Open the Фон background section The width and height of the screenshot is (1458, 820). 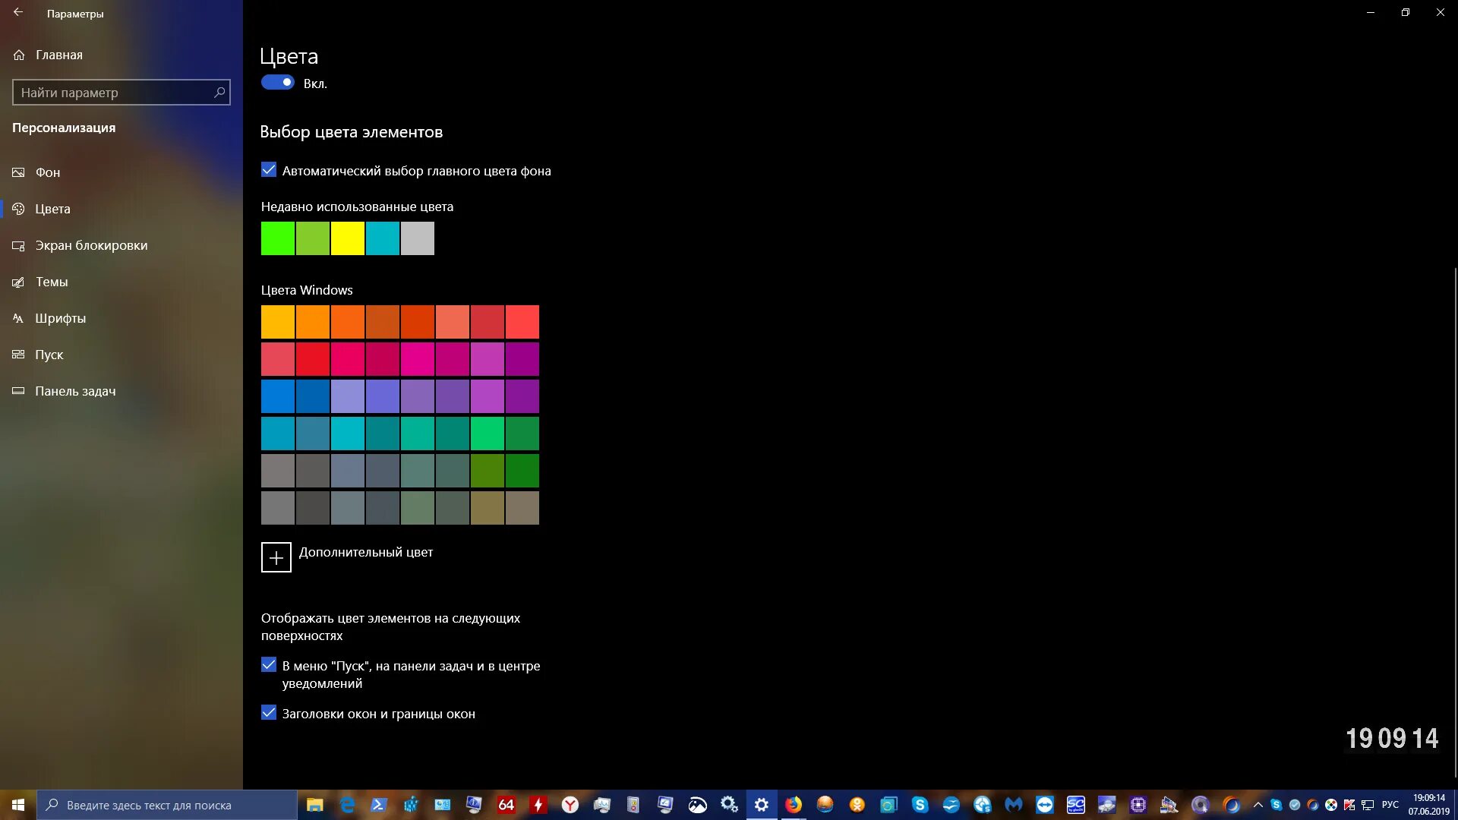tap(47, 172)
